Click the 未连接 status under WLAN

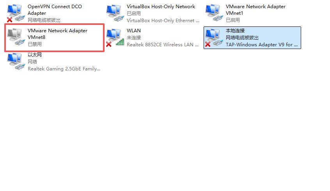point(134,38)
